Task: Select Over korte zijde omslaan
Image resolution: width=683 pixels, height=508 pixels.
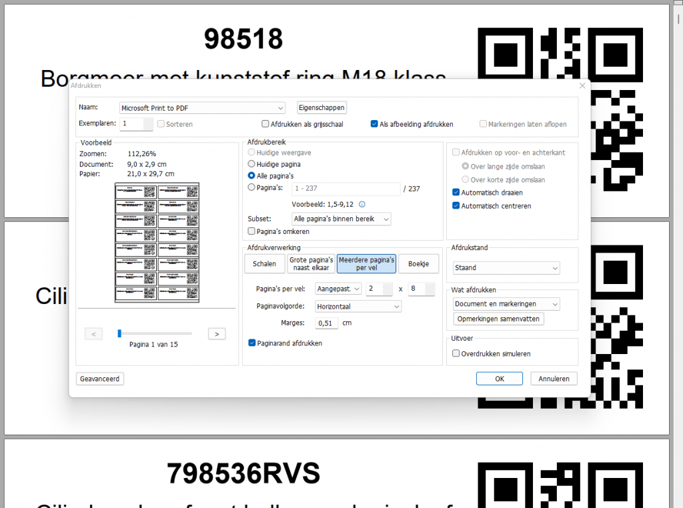Action: [x=465, y=179]
